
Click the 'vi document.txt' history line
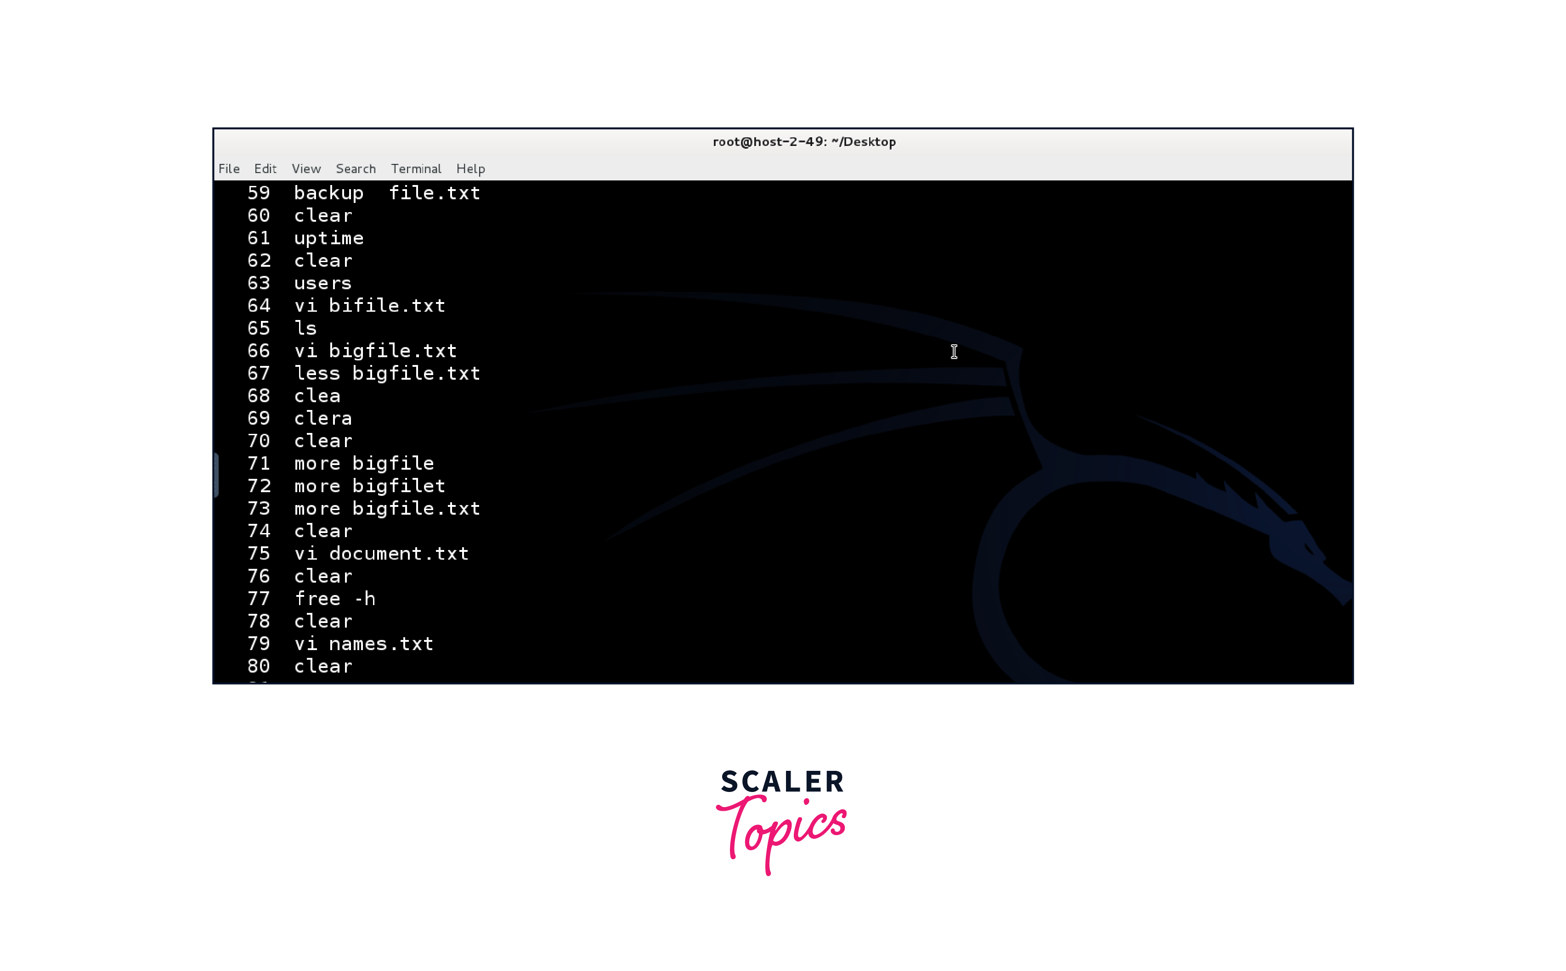coord(382,553)
